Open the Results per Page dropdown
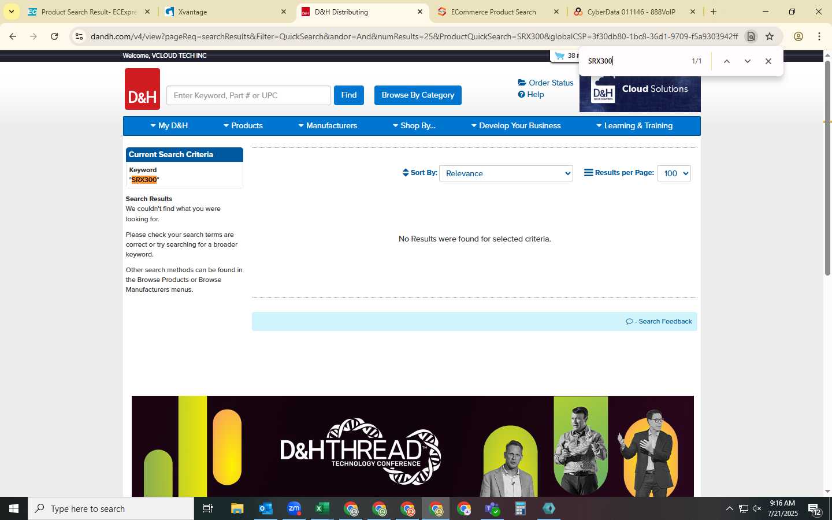 tap(674, 173)
